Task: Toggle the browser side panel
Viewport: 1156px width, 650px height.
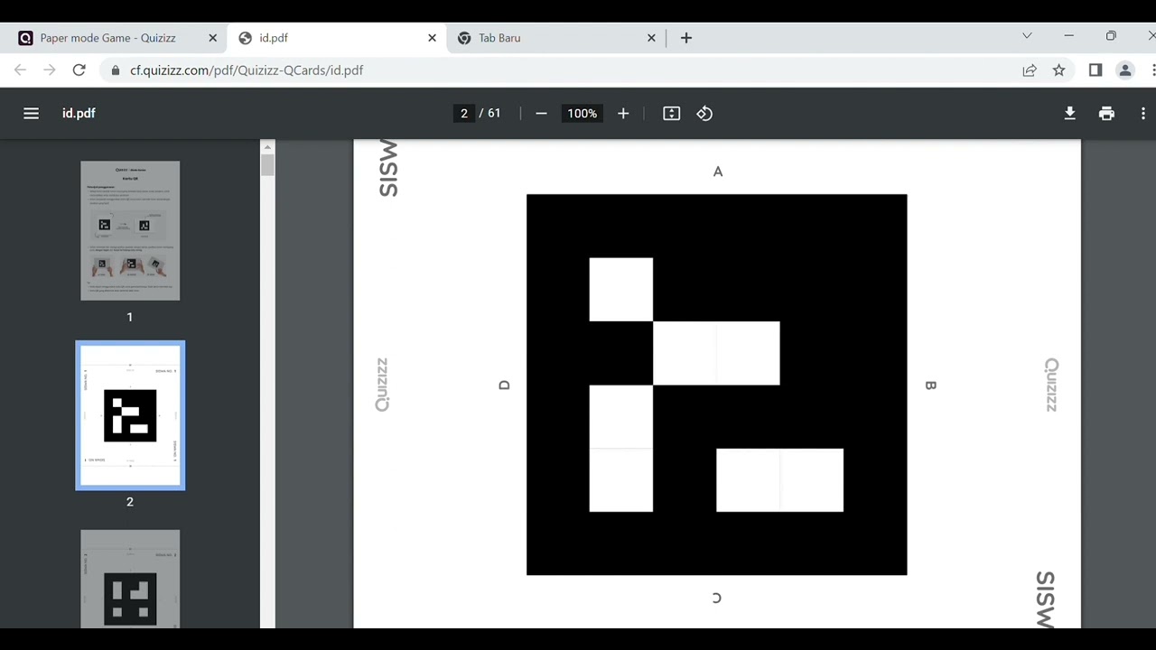Action: 1095,70
